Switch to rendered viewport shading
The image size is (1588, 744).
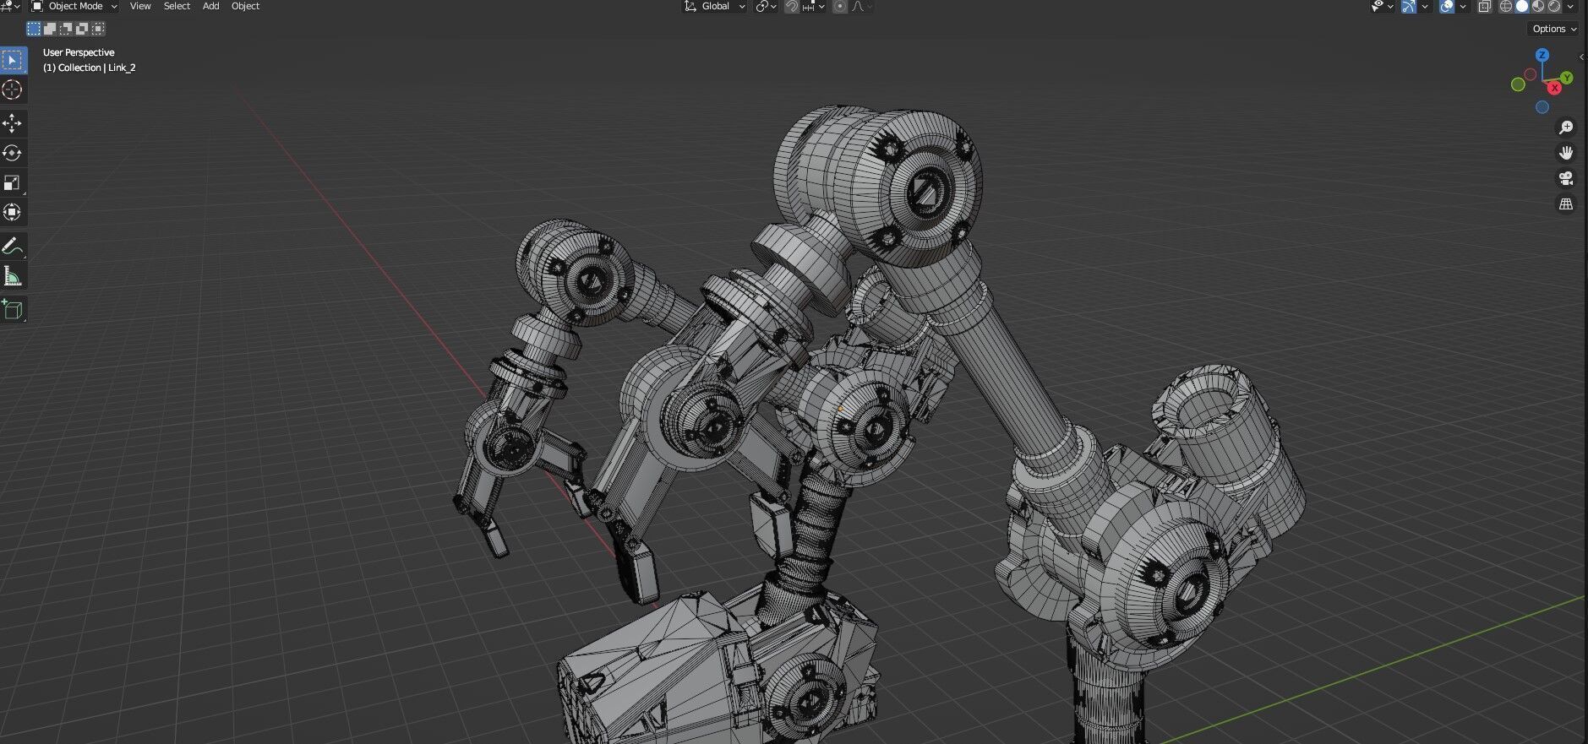(1553, 6)
